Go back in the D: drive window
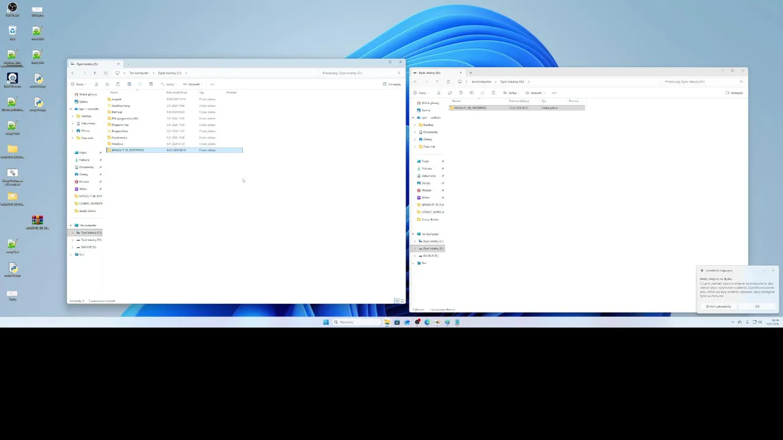Image resolution: width=783 pixels, height=440 pixels. tap(415, 81)
